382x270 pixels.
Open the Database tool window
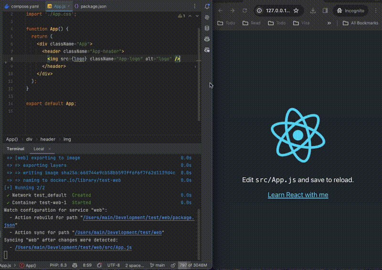[207, 28]
